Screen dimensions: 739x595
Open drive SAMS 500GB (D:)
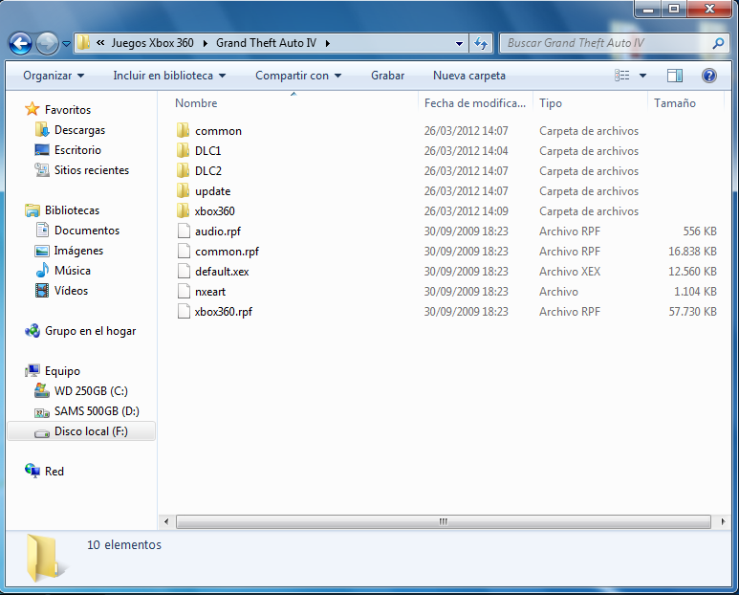[97, 411]
